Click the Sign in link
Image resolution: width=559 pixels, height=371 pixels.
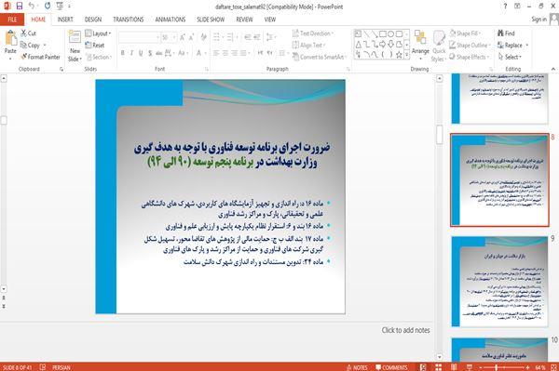(x=539, y=20)
